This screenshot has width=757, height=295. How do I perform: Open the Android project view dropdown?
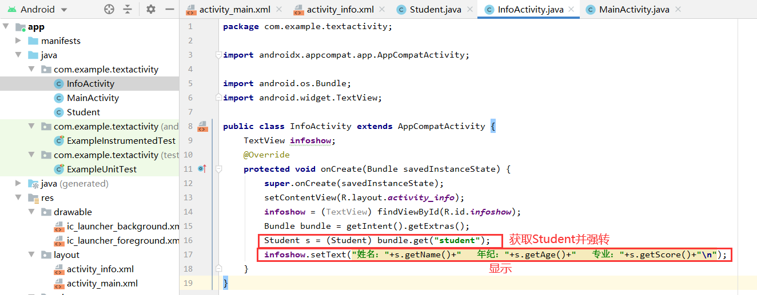click(37, 9)
